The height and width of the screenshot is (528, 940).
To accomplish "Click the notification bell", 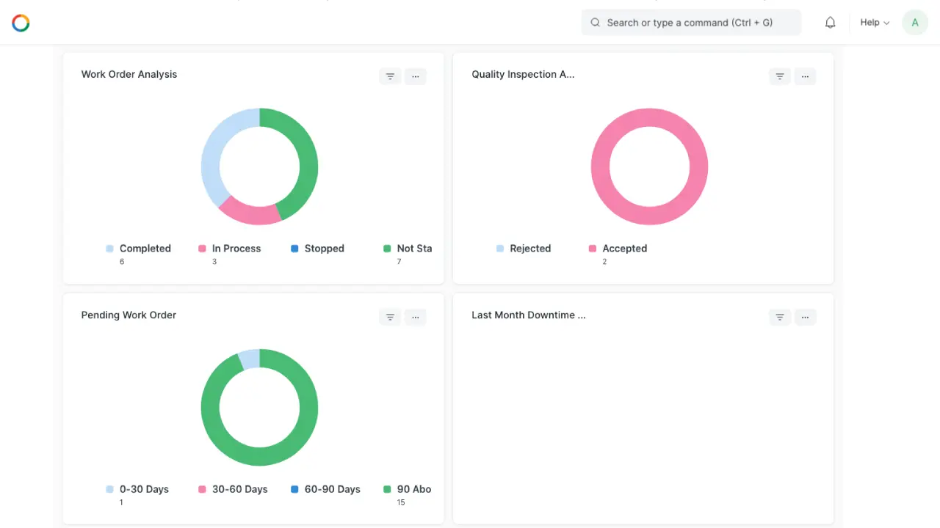I will pos(830,22).
